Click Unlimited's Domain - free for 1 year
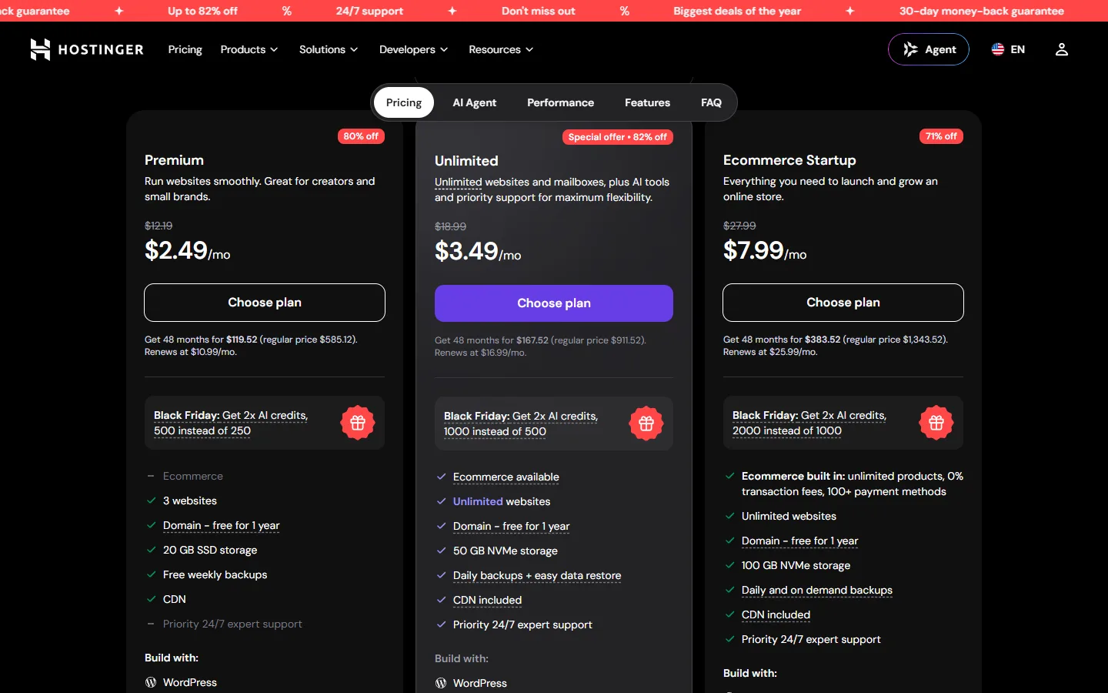The width and height of the screenshot is (1108, 693). [512, 526]
